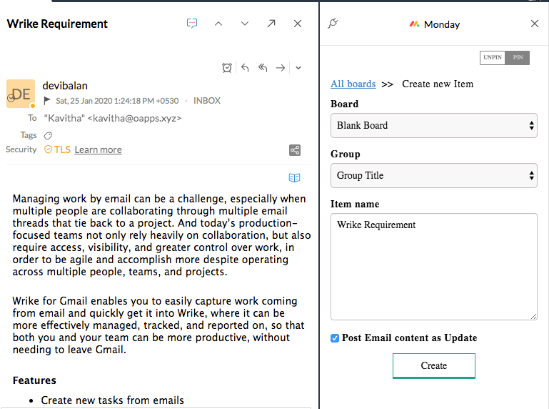This screenshot has height=409, width=549.
Task: Add a tag using the tag icon
Action: (48, 135)
